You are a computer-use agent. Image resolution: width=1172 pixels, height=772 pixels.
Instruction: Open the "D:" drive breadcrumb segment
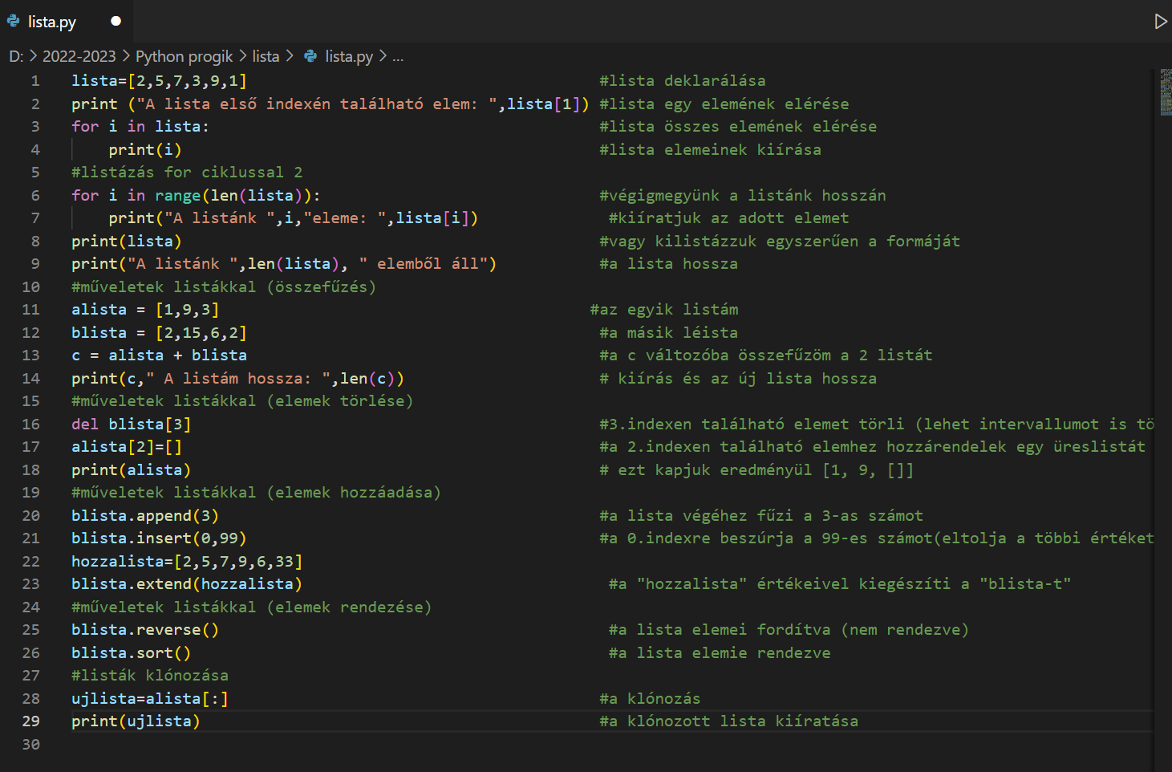click(15, 56)
